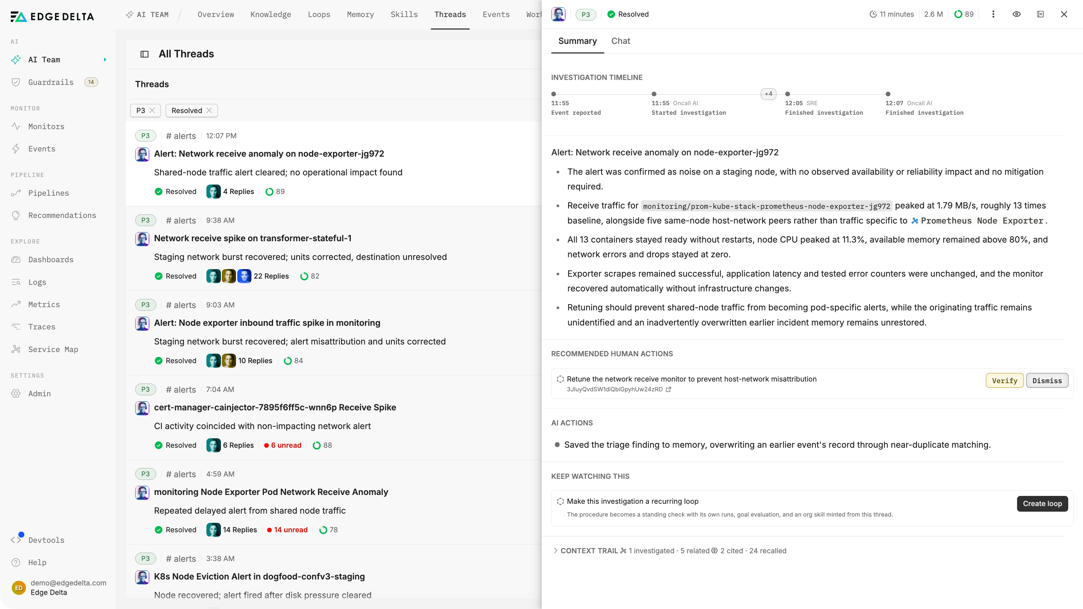This screenshot has width=1083, height=609.
Task: Open the Knowledge tab
Action: [x=270, y=14]
